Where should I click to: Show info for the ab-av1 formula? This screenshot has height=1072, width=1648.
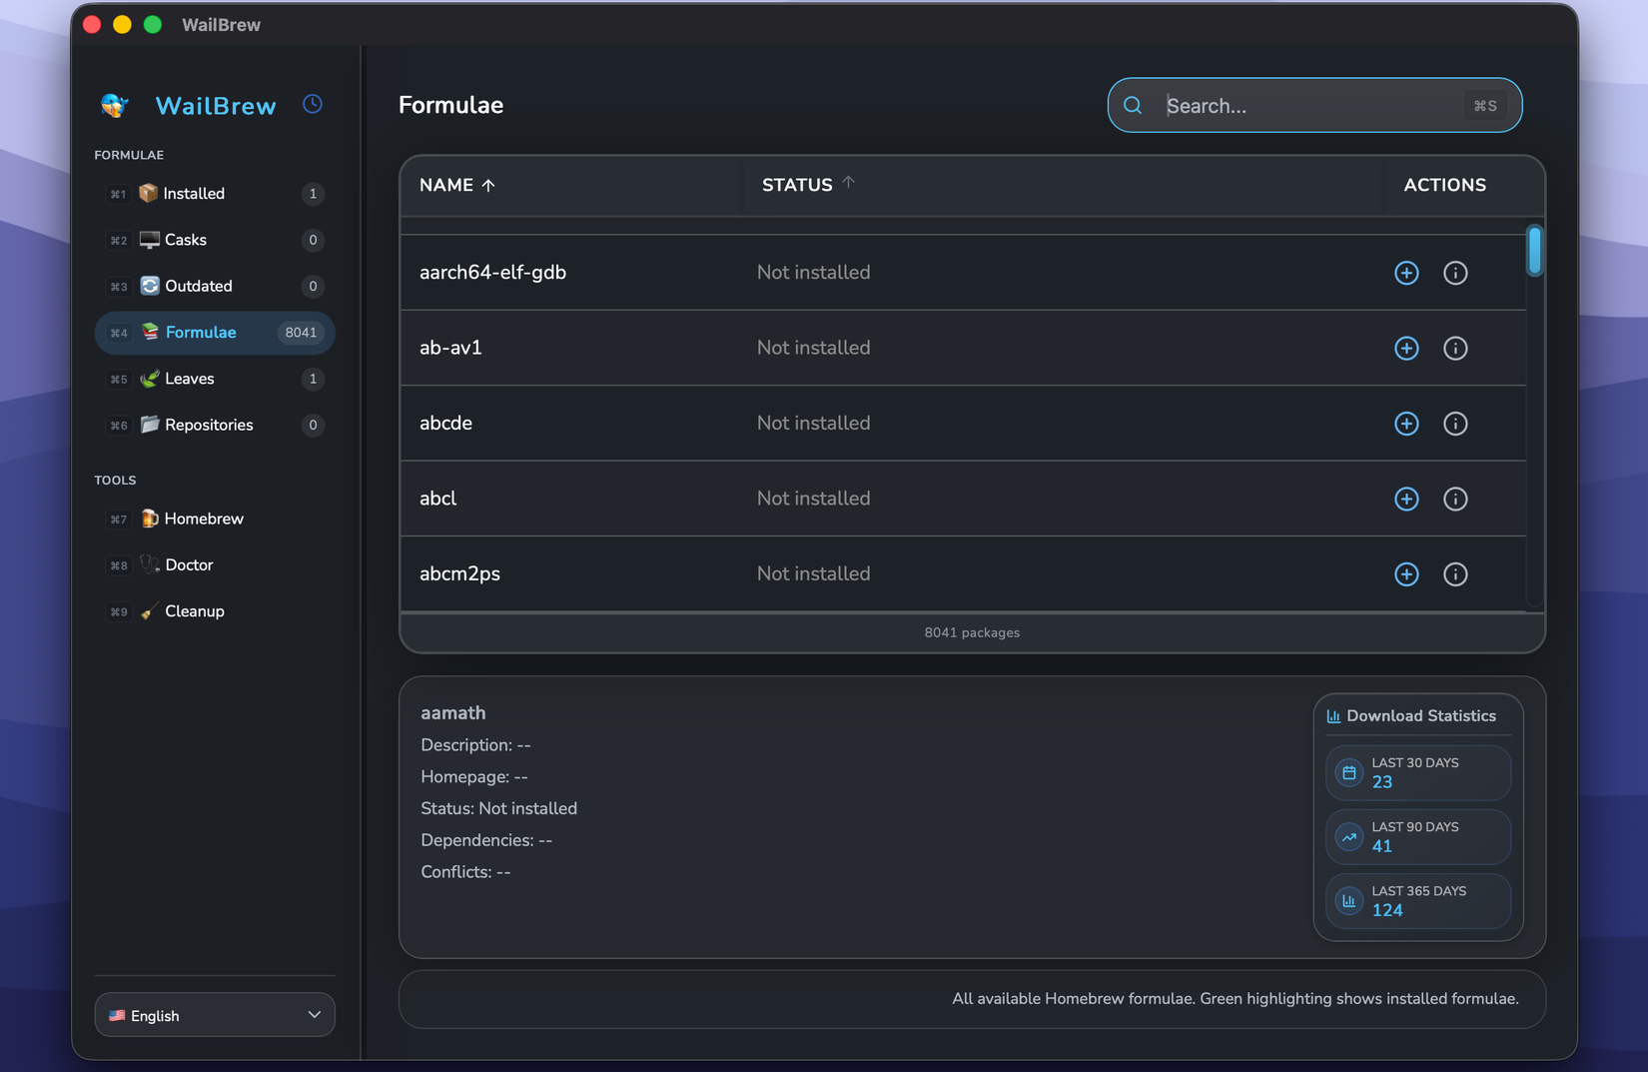(x=1455, y=348)
